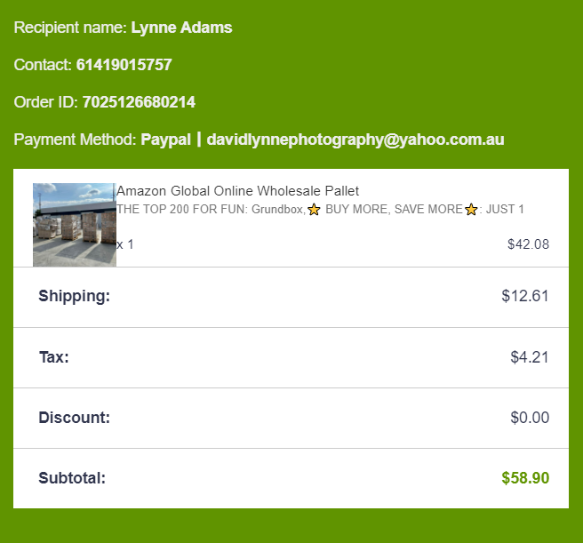This screenshot has height=543, width=583.
Task: Click the first star icon before BUY MORE
Action: click(314, 210)
